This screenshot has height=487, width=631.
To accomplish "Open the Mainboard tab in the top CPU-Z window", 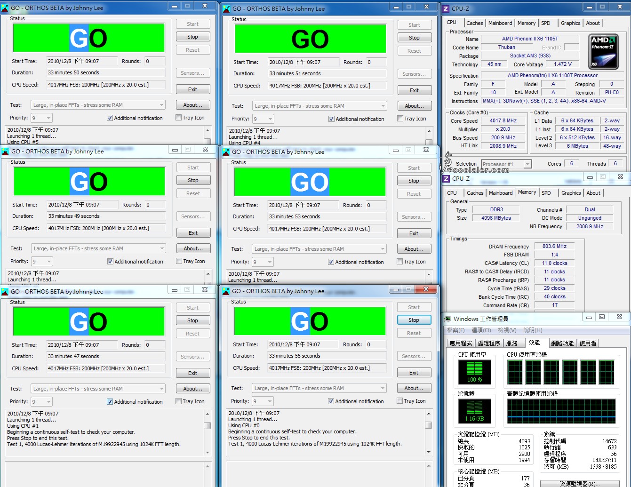I will coord(500,23).
